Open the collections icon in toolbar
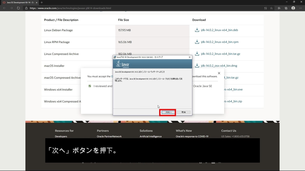This screenshot has height=171, width=305. click(286, 8)
